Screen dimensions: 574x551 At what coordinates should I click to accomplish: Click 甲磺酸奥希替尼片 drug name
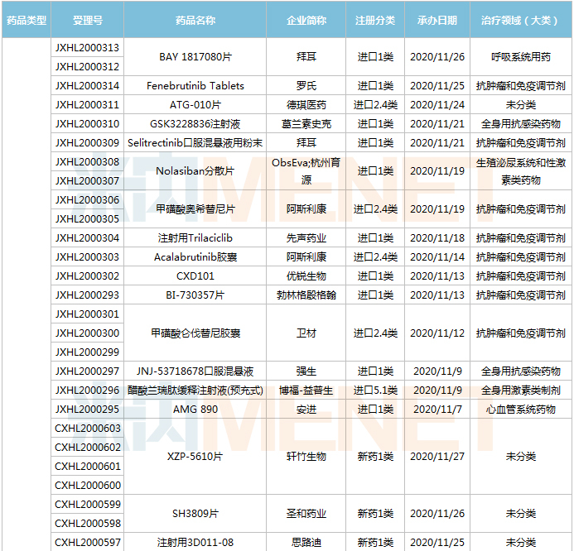195,209
